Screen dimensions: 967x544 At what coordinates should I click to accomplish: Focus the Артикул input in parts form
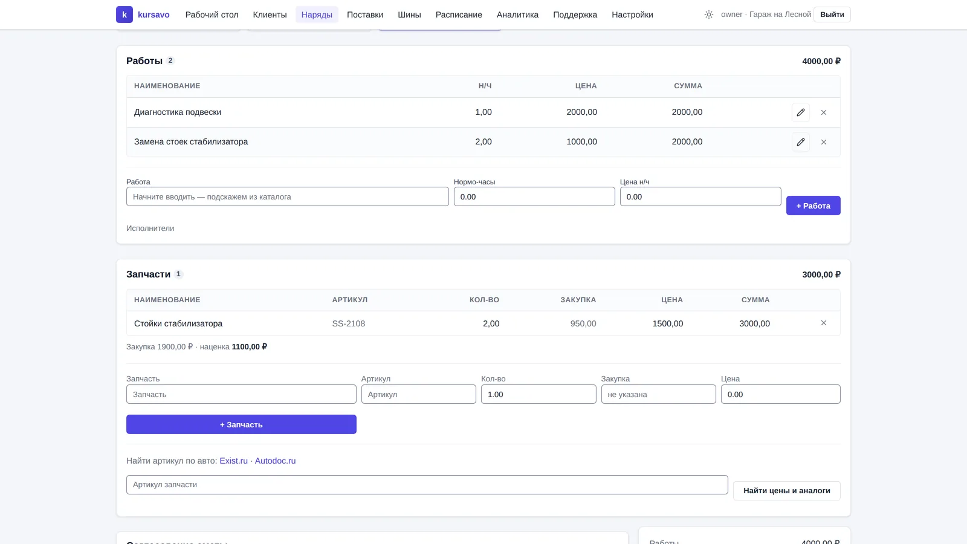[419, 394]
